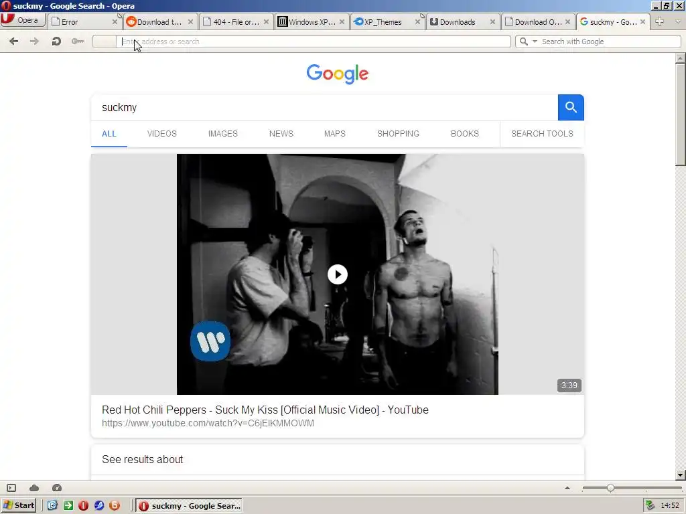Play the video with the play button

coord(338,274)
